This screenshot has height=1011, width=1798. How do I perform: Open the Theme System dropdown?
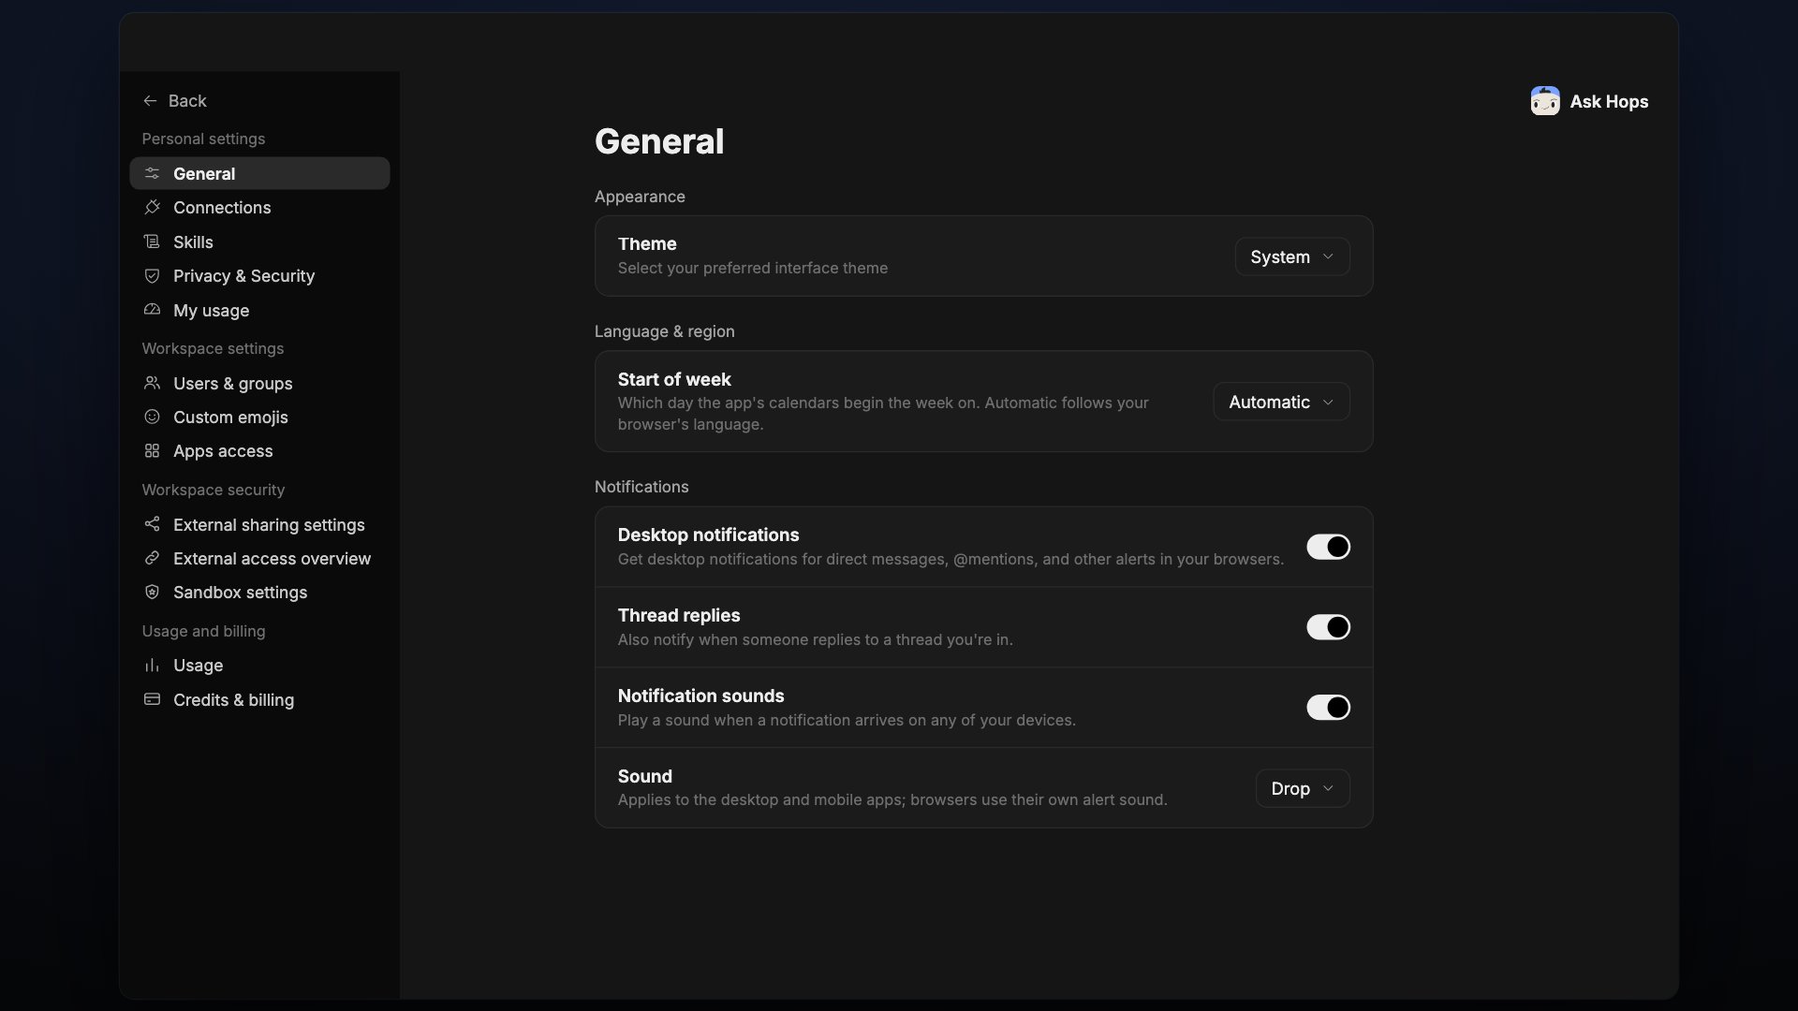pyautogui.click(x=1292, y=256)
